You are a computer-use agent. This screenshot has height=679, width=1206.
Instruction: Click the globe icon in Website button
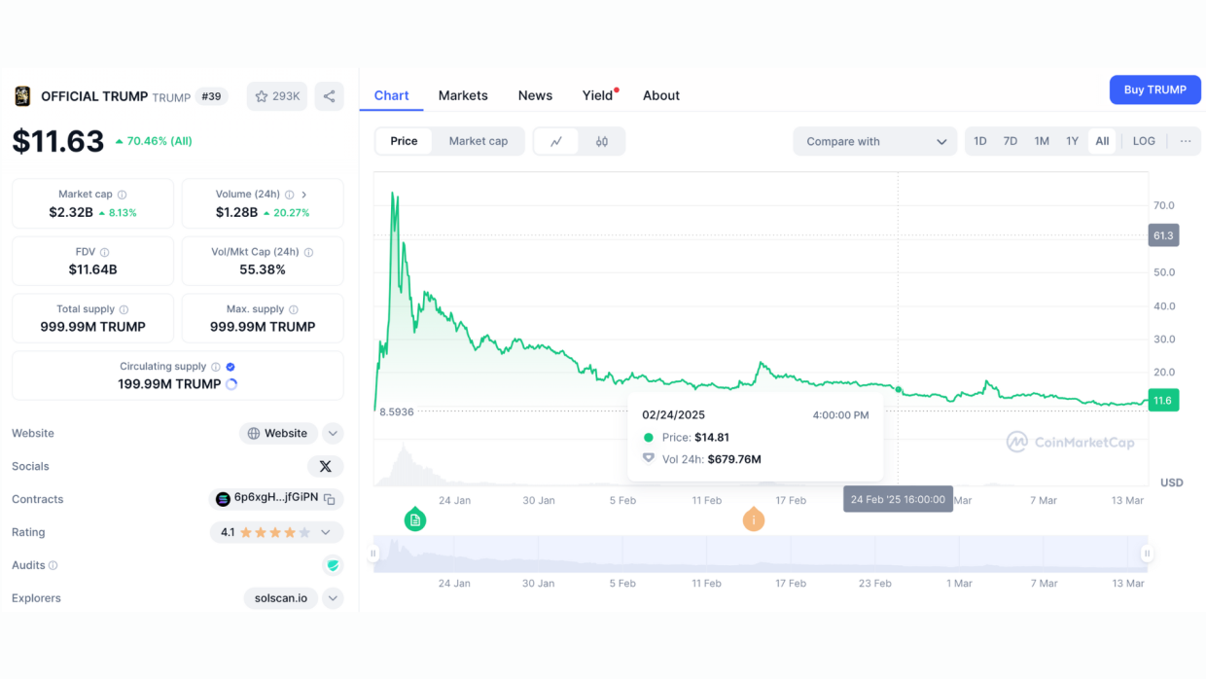pos(254,434)
